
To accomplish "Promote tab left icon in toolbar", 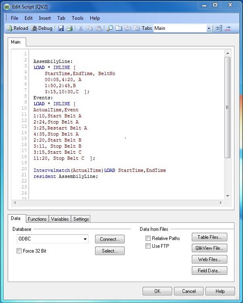I will point(127,28).
